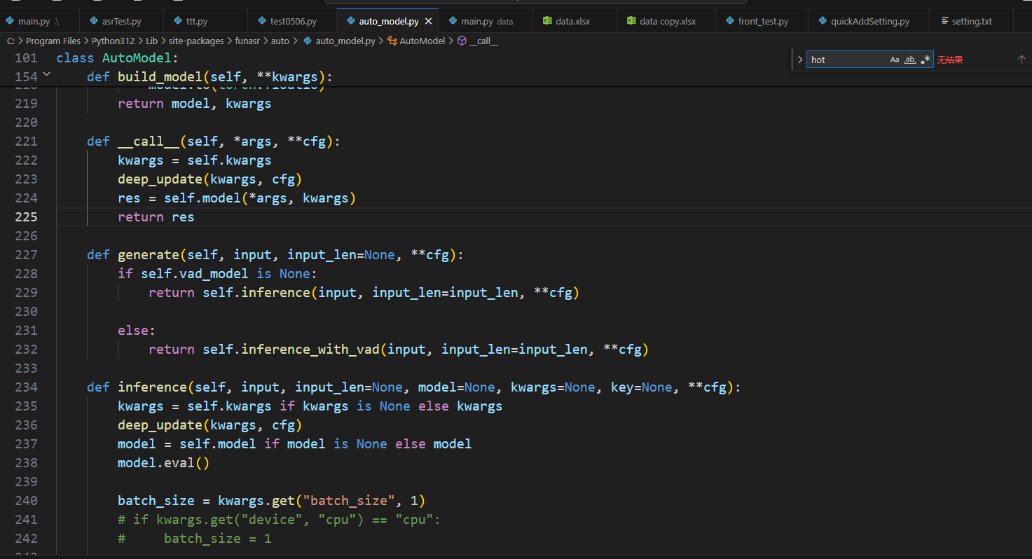This screenshot has width=1032, height=559.
Task: Click "deep_update" call on line 223
Action: click(x=160, y=179)
